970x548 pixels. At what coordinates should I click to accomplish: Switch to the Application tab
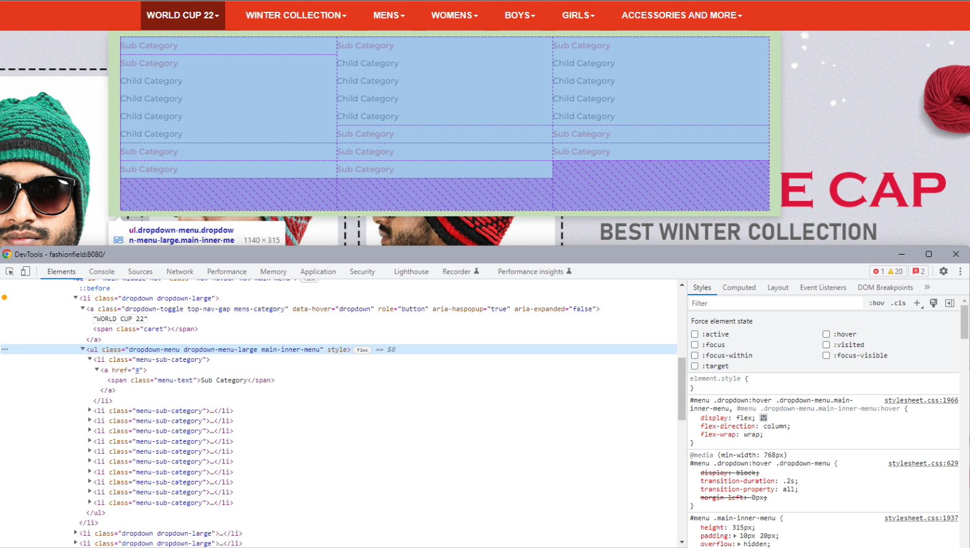pyautogui.click(x=318, y=271)
